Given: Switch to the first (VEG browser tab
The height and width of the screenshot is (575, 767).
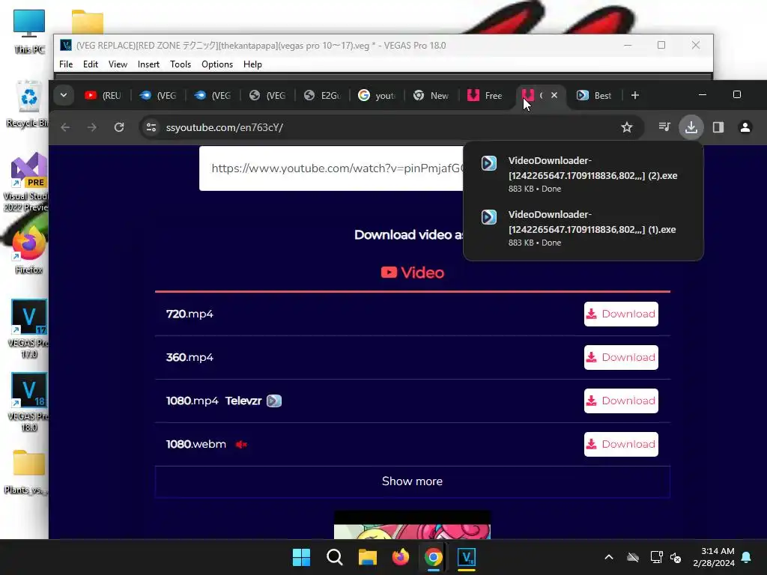Looking at the screenshot, I should coord(158,95).
